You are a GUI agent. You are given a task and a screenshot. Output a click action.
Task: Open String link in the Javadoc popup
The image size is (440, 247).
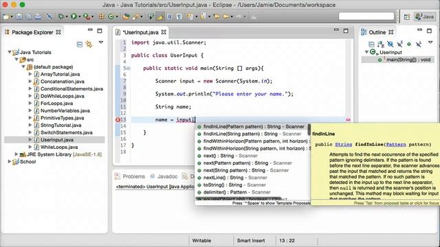pyautogui.click(x=343, y=145)
